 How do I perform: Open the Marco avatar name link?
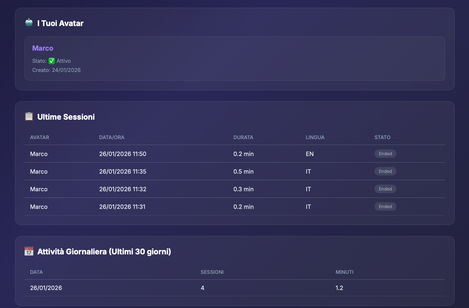point(43,48)
